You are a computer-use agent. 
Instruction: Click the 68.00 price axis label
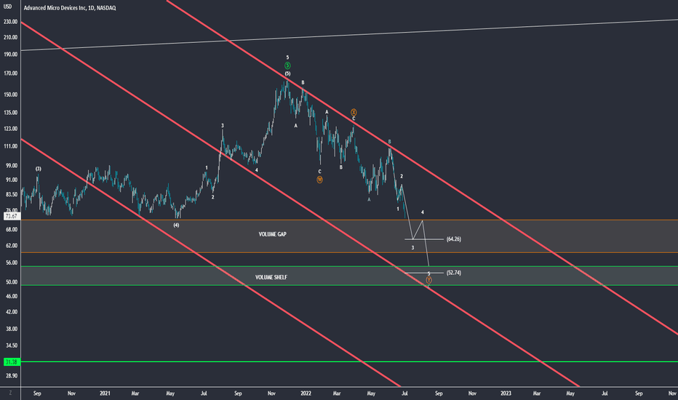click(x=12, y=230)
